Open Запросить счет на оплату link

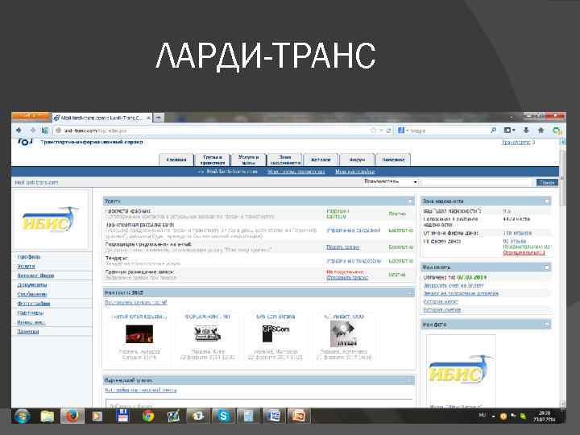point(454,285)
